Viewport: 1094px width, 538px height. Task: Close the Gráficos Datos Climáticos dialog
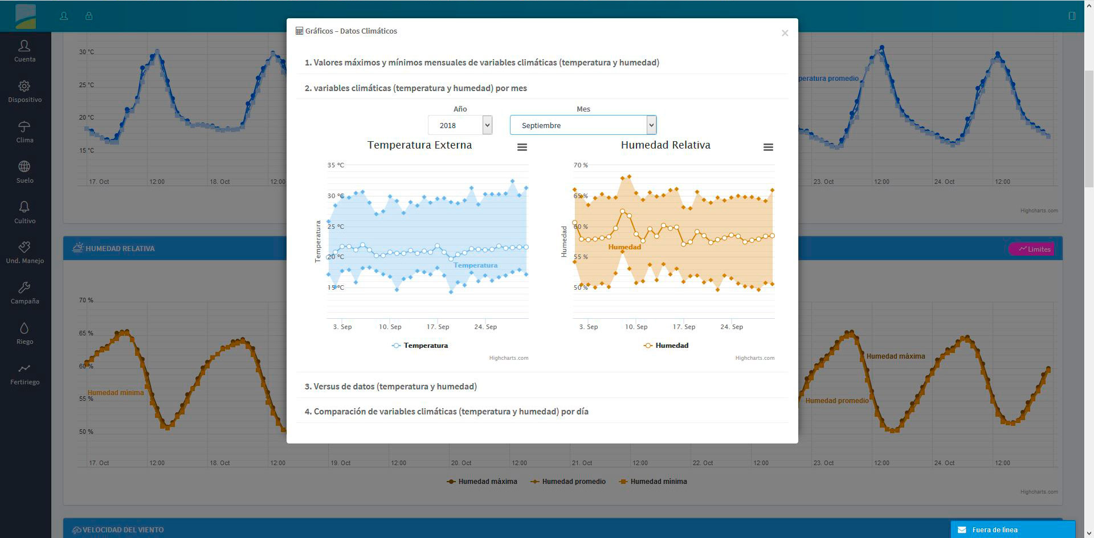[785, 33]
